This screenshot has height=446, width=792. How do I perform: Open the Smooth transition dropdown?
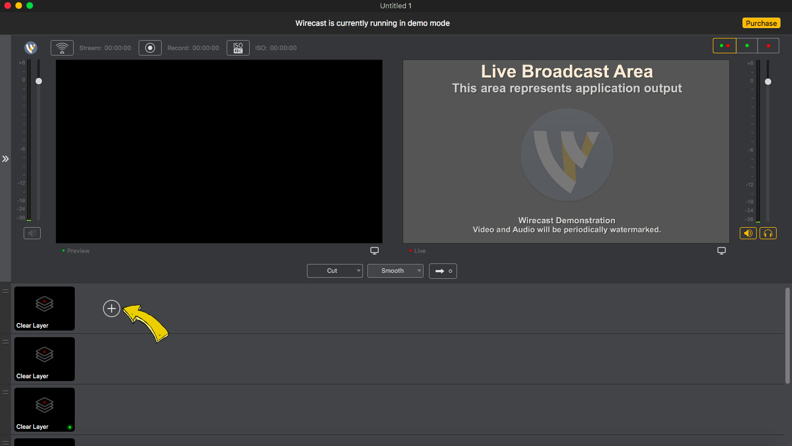click(395, 271)
